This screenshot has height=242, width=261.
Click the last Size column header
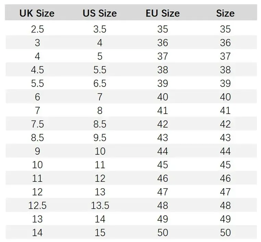pyautogui.click(x=225, y=13)
